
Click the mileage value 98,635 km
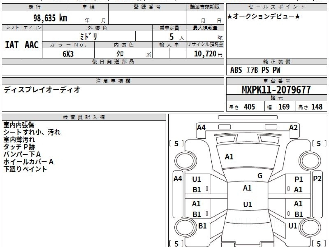50,18
